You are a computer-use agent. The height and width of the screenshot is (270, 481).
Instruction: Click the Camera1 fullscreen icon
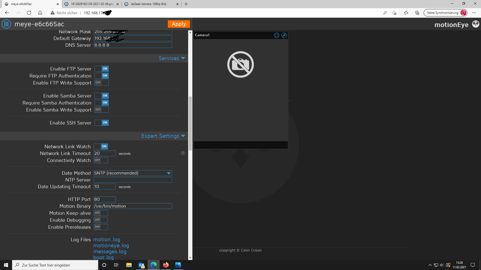[x=276, y=35]
